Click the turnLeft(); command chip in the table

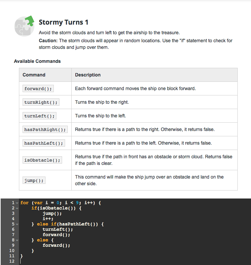[x=40, y=116]
